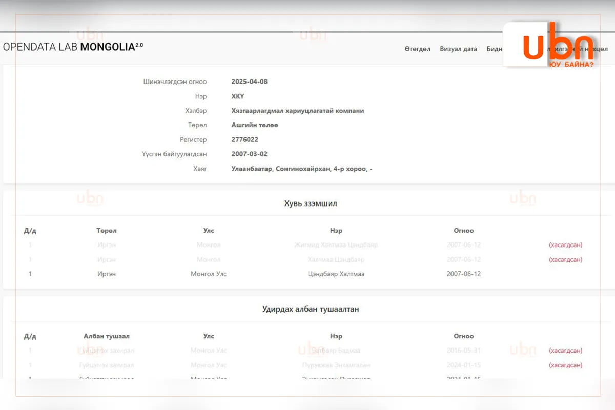Screen dimensions: 615x410
Task: Select the Регистер field label
Action: 193,139
